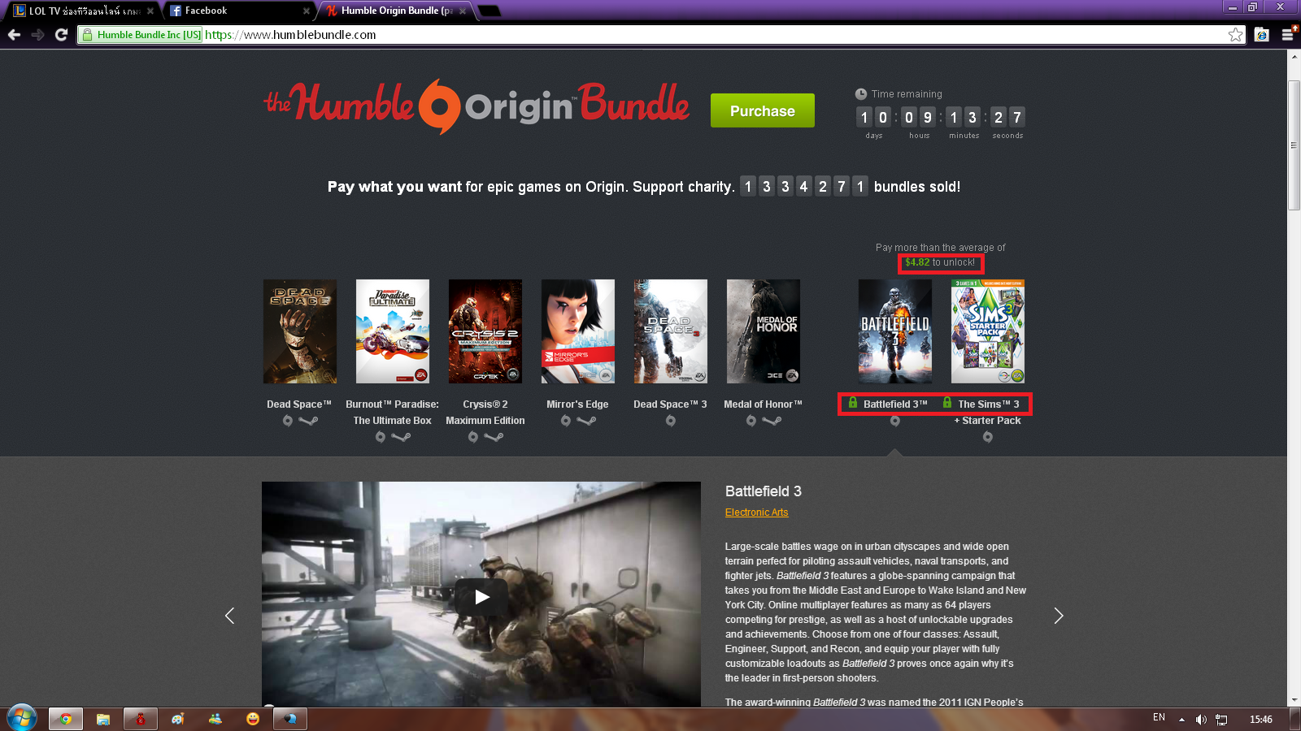The image size is (1301, 731).
Task: Select the Dead Space cover thumbnail
Action: point(300,331)
